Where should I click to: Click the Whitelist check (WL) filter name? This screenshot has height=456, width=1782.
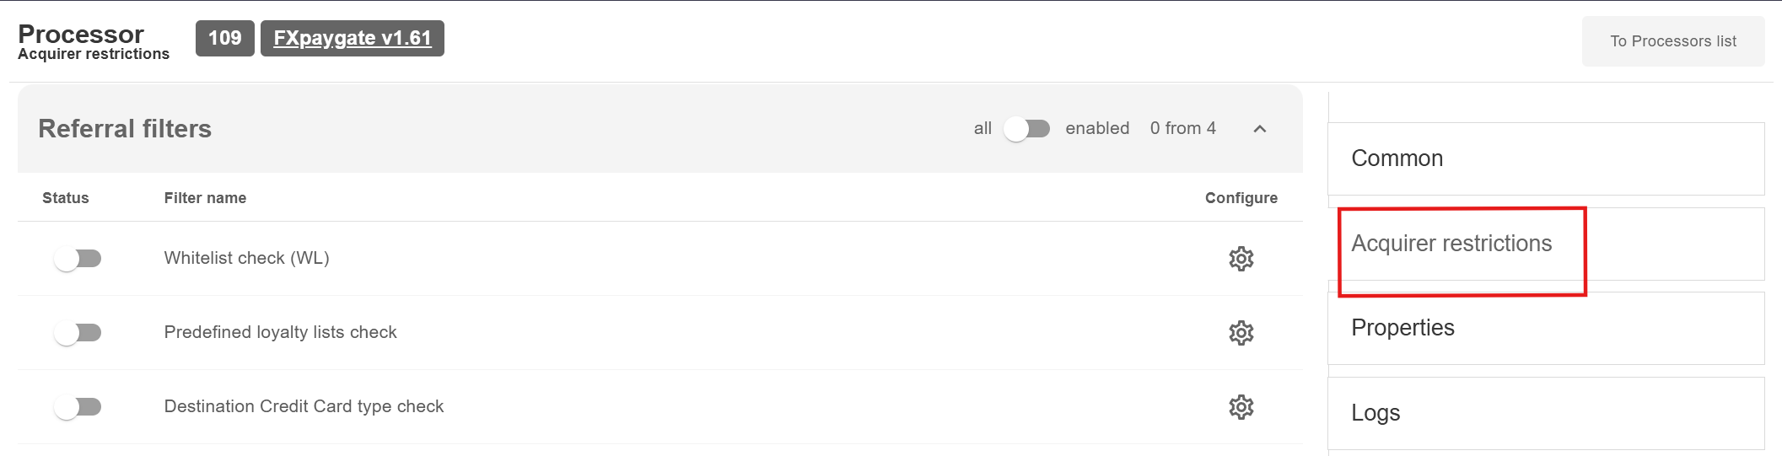click(246, 259)
